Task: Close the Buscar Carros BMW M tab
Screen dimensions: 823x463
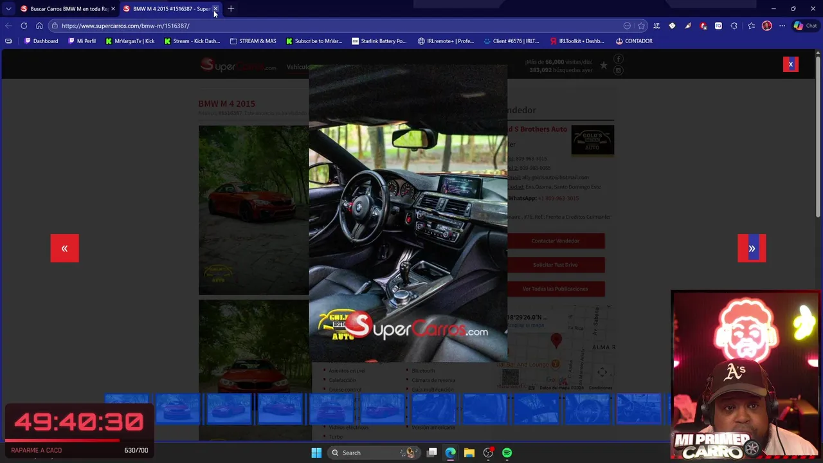Action: tap(113, 8)
